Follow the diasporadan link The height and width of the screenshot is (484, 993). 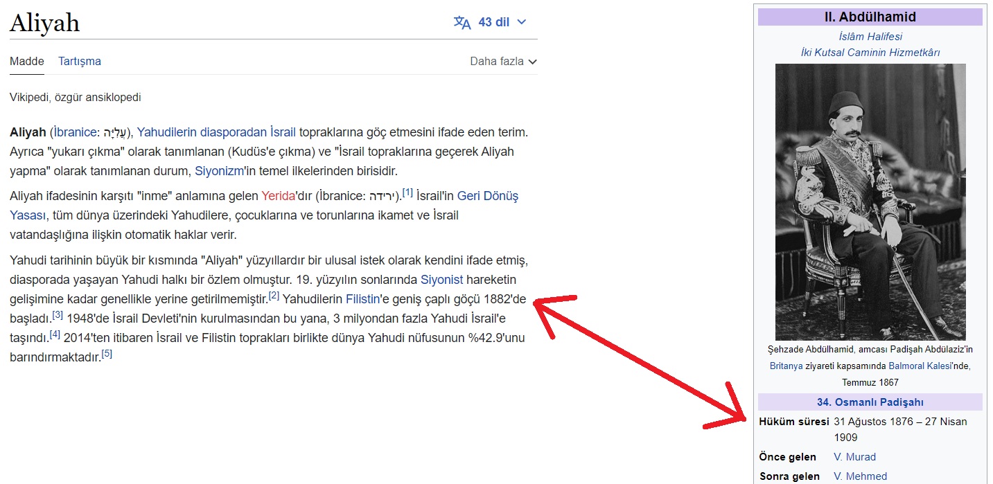[x=234, y=132]
